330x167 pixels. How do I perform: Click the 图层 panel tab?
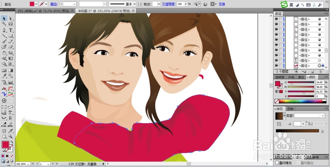[x=278, y=14]
